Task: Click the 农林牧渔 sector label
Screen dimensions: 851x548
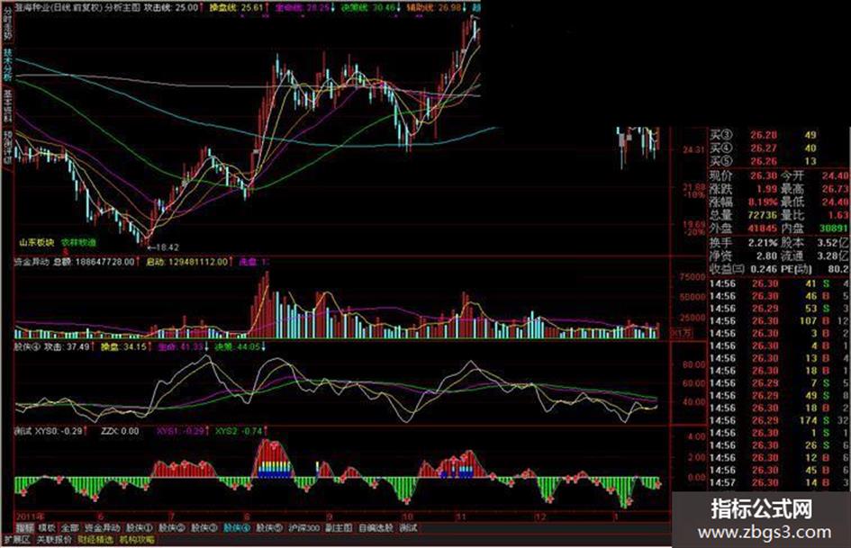Action: tap(78, 243)
